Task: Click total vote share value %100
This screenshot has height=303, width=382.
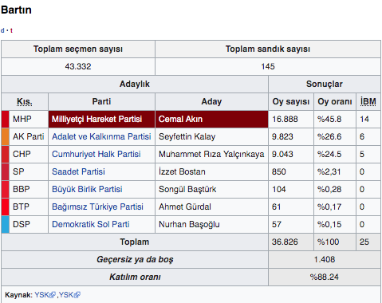Action: [x=329, y=242]
